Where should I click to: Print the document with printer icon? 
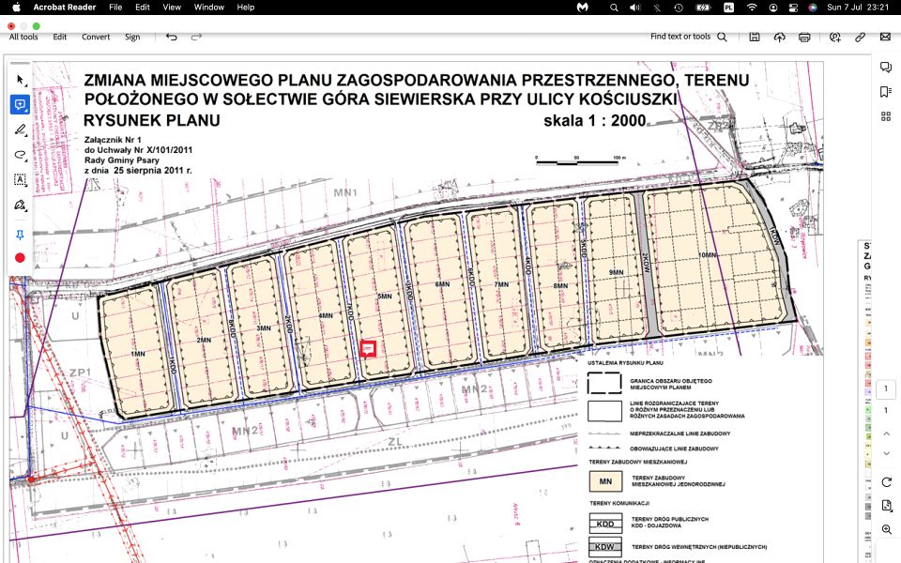804,37
